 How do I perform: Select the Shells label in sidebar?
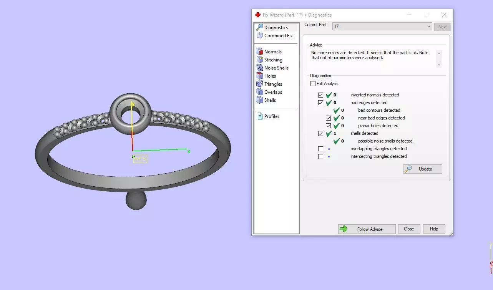[x=270, y=100]
